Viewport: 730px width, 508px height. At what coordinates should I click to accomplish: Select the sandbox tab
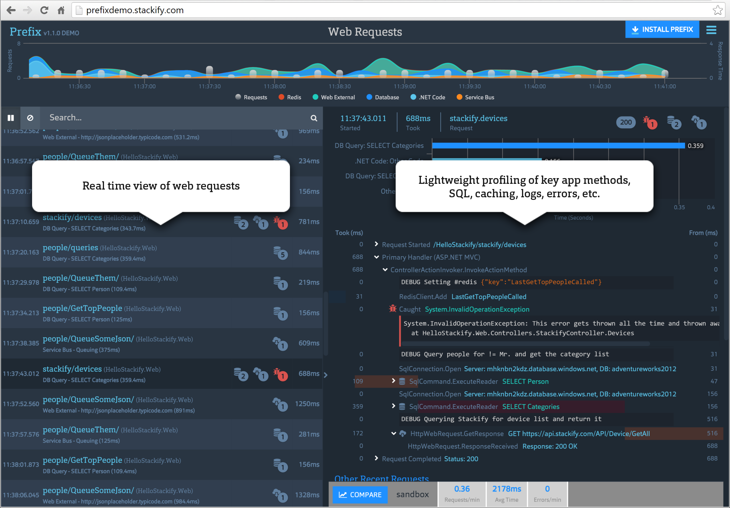pos(412,494)
